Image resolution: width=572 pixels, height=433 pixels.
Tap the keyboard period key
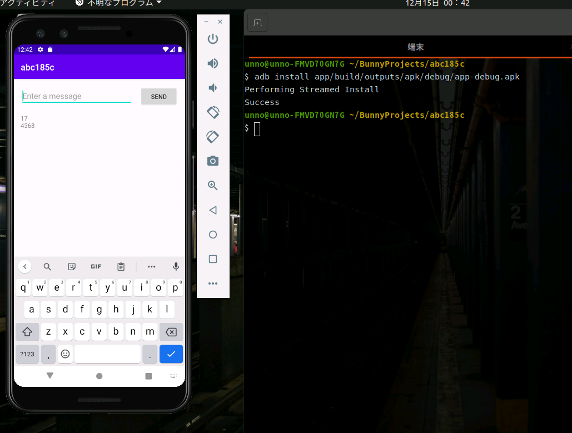150,354
